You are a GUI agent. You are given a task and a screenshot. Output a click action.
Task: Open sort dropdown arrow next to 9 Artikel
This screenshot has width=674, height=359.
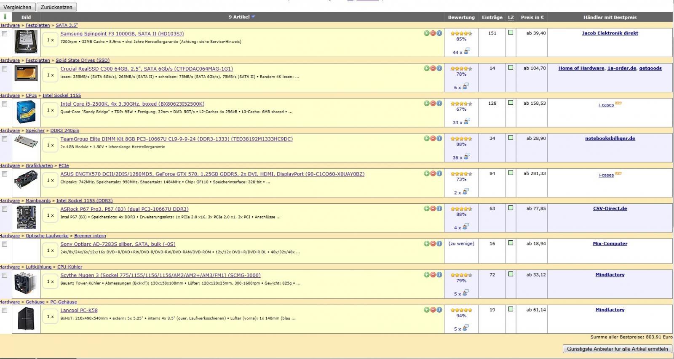253,17
